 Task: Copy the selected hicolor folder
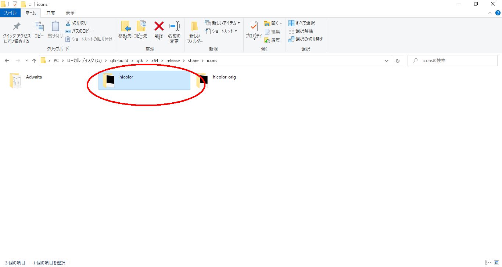click(x=39, y=31)
